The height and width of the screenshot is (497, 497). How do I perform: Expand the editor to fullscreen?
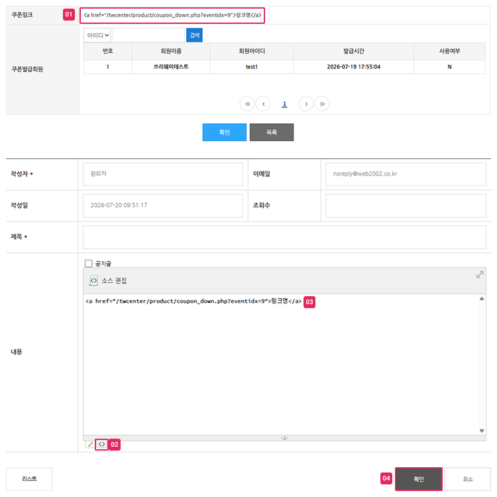(480, 274)
